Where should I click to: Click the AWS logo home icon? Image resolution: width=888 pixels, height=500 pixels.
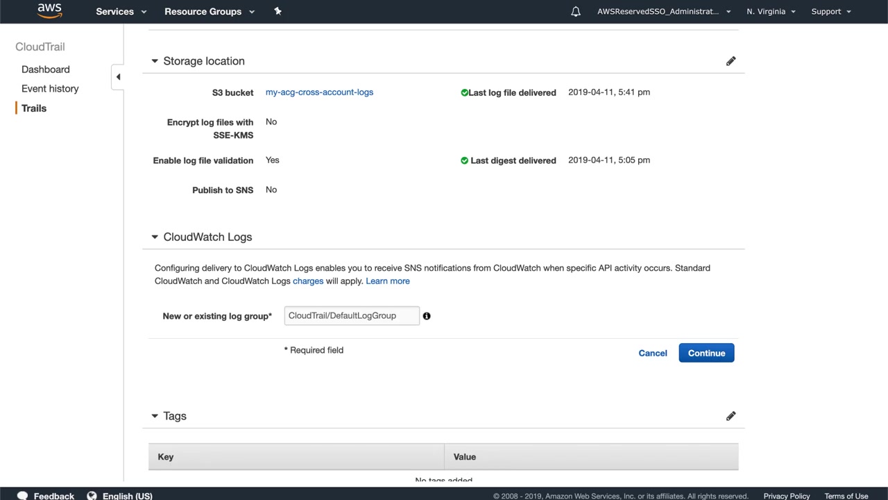(49, 11)
